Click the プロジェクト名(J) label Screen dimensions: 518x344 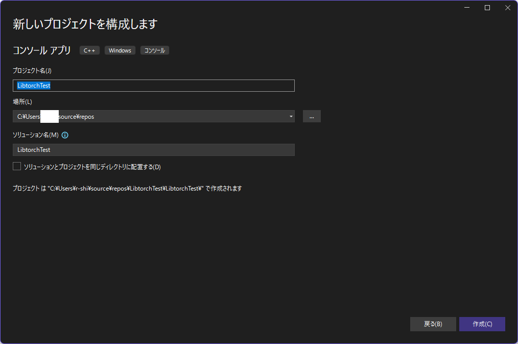(x=32, y=71)
